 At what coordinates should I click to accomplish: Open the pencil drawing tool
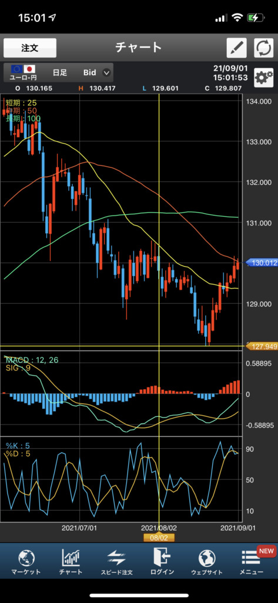(236, 48)
